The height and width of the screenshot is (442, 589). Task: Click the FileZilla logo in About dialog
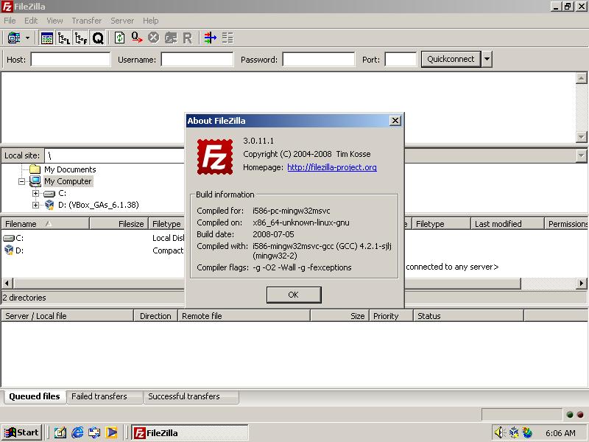pos(215,157)
